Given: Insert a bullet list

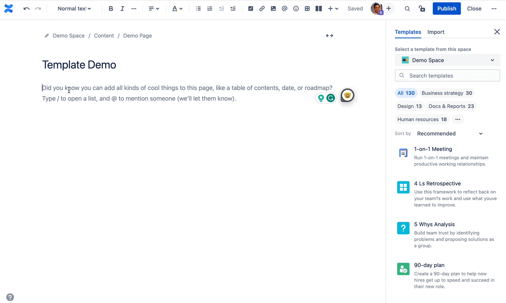Looking at the screenshot, I should coord(198,9).
